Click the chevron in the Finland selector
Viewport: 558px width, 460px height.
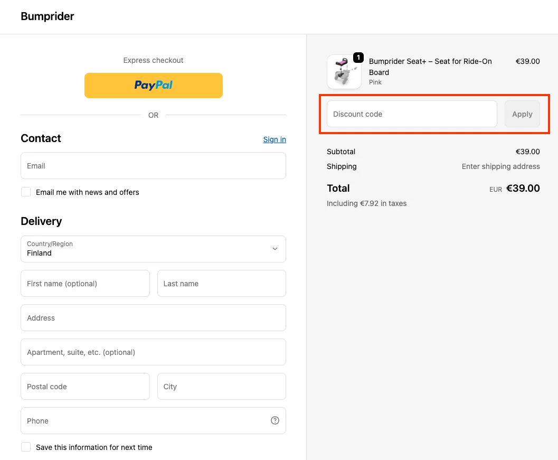point(275,249)
